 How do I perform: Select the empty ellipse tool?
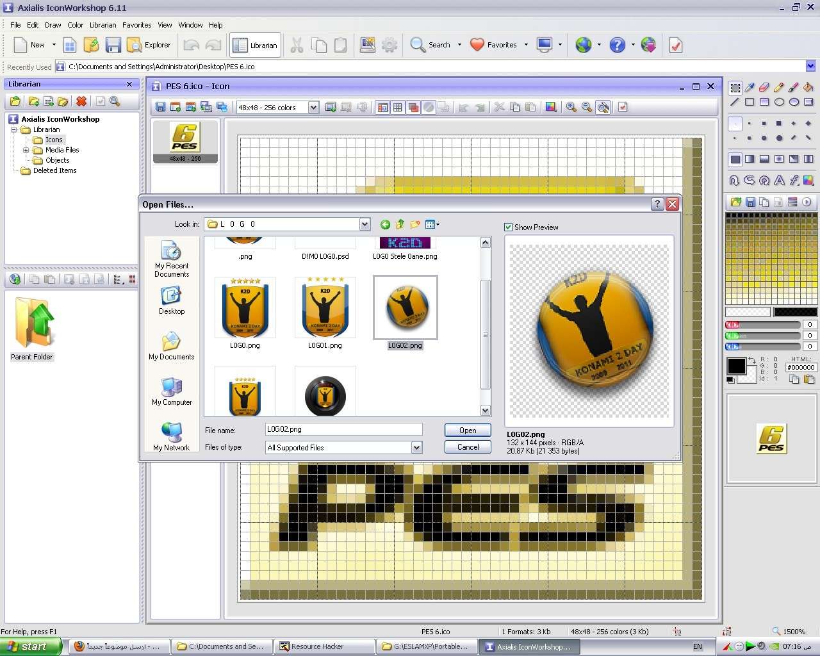coord(779,102)
